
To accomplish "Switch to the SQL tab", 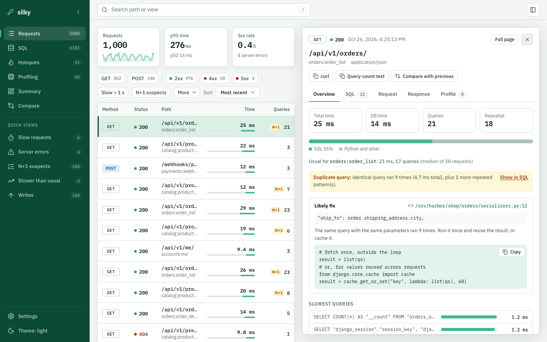I will pyautogui.click(x=356, y=94).
